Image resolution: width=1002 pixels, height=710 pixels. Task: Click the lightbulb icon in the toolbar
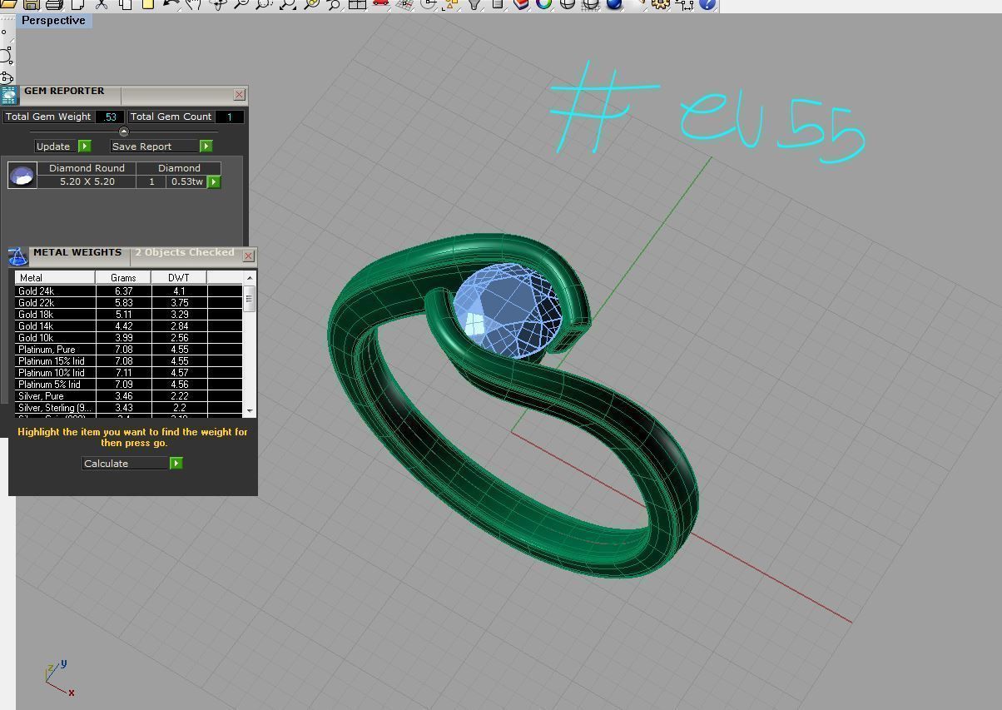tap(475, 4)
